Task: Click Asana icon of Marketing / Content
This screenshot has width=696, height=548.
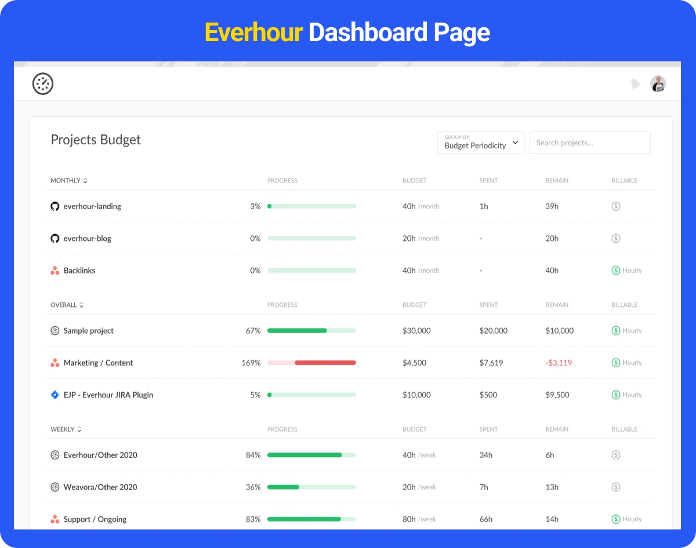Action: point(55,363)
